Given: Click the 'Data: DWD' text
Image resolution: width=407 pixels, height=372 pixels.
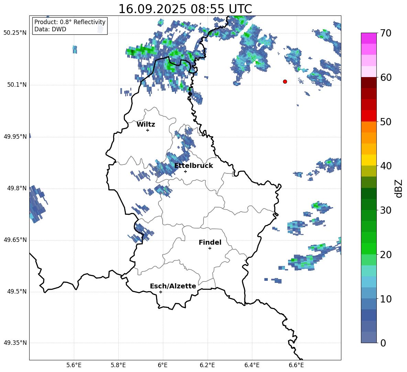Looking at the screenshot, I should coord(50,29).
